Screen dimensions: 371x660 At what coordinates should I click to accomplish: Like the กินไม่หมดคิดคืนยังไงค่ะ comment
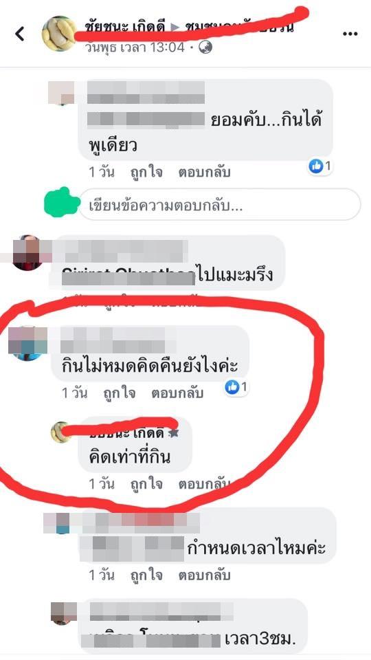coord(120,393)
